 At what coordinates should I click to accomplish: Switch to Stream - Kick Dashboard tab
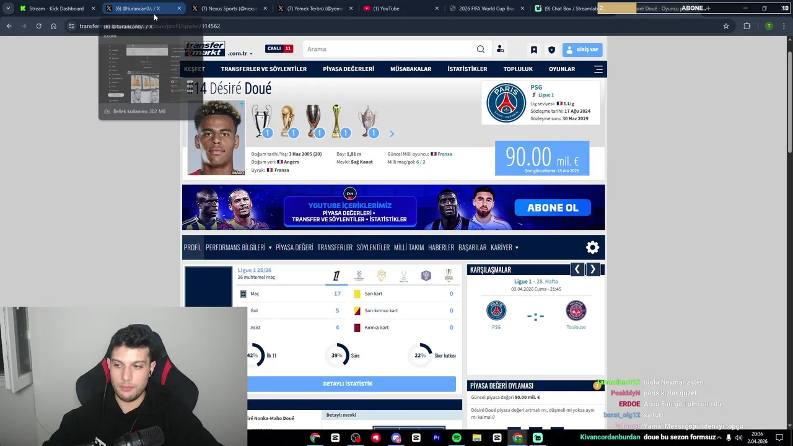pos(56,9)
